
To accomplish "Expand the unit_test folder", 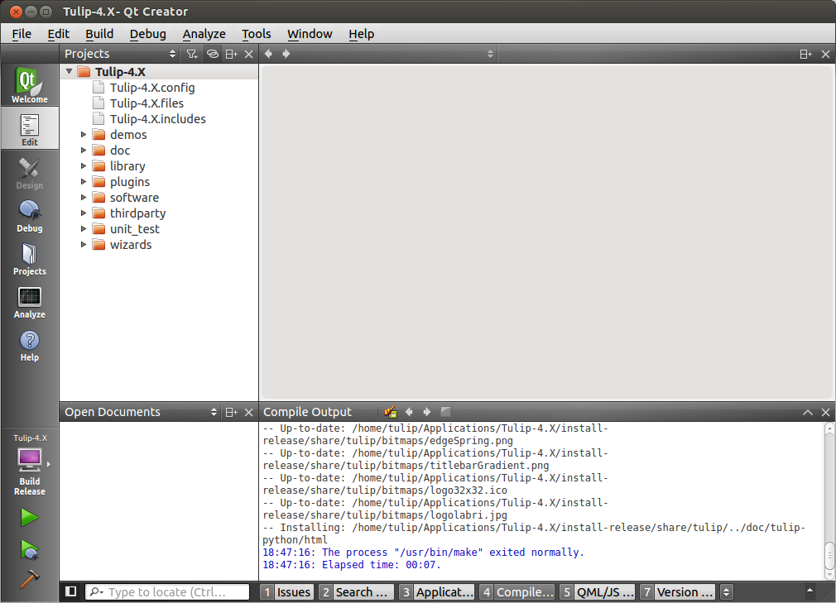I will [x=83, y=229].
